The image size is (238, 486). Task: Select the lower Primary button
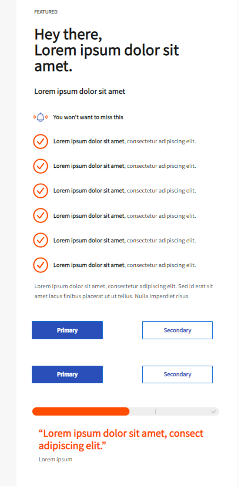click(67, 374)
